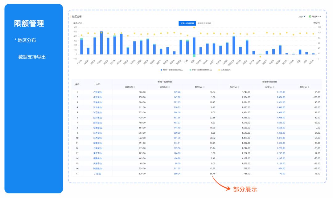The width and height of the screenshot is (333, 198).
Task: Open the chart icon beside 广西
Action: [100, 174]
